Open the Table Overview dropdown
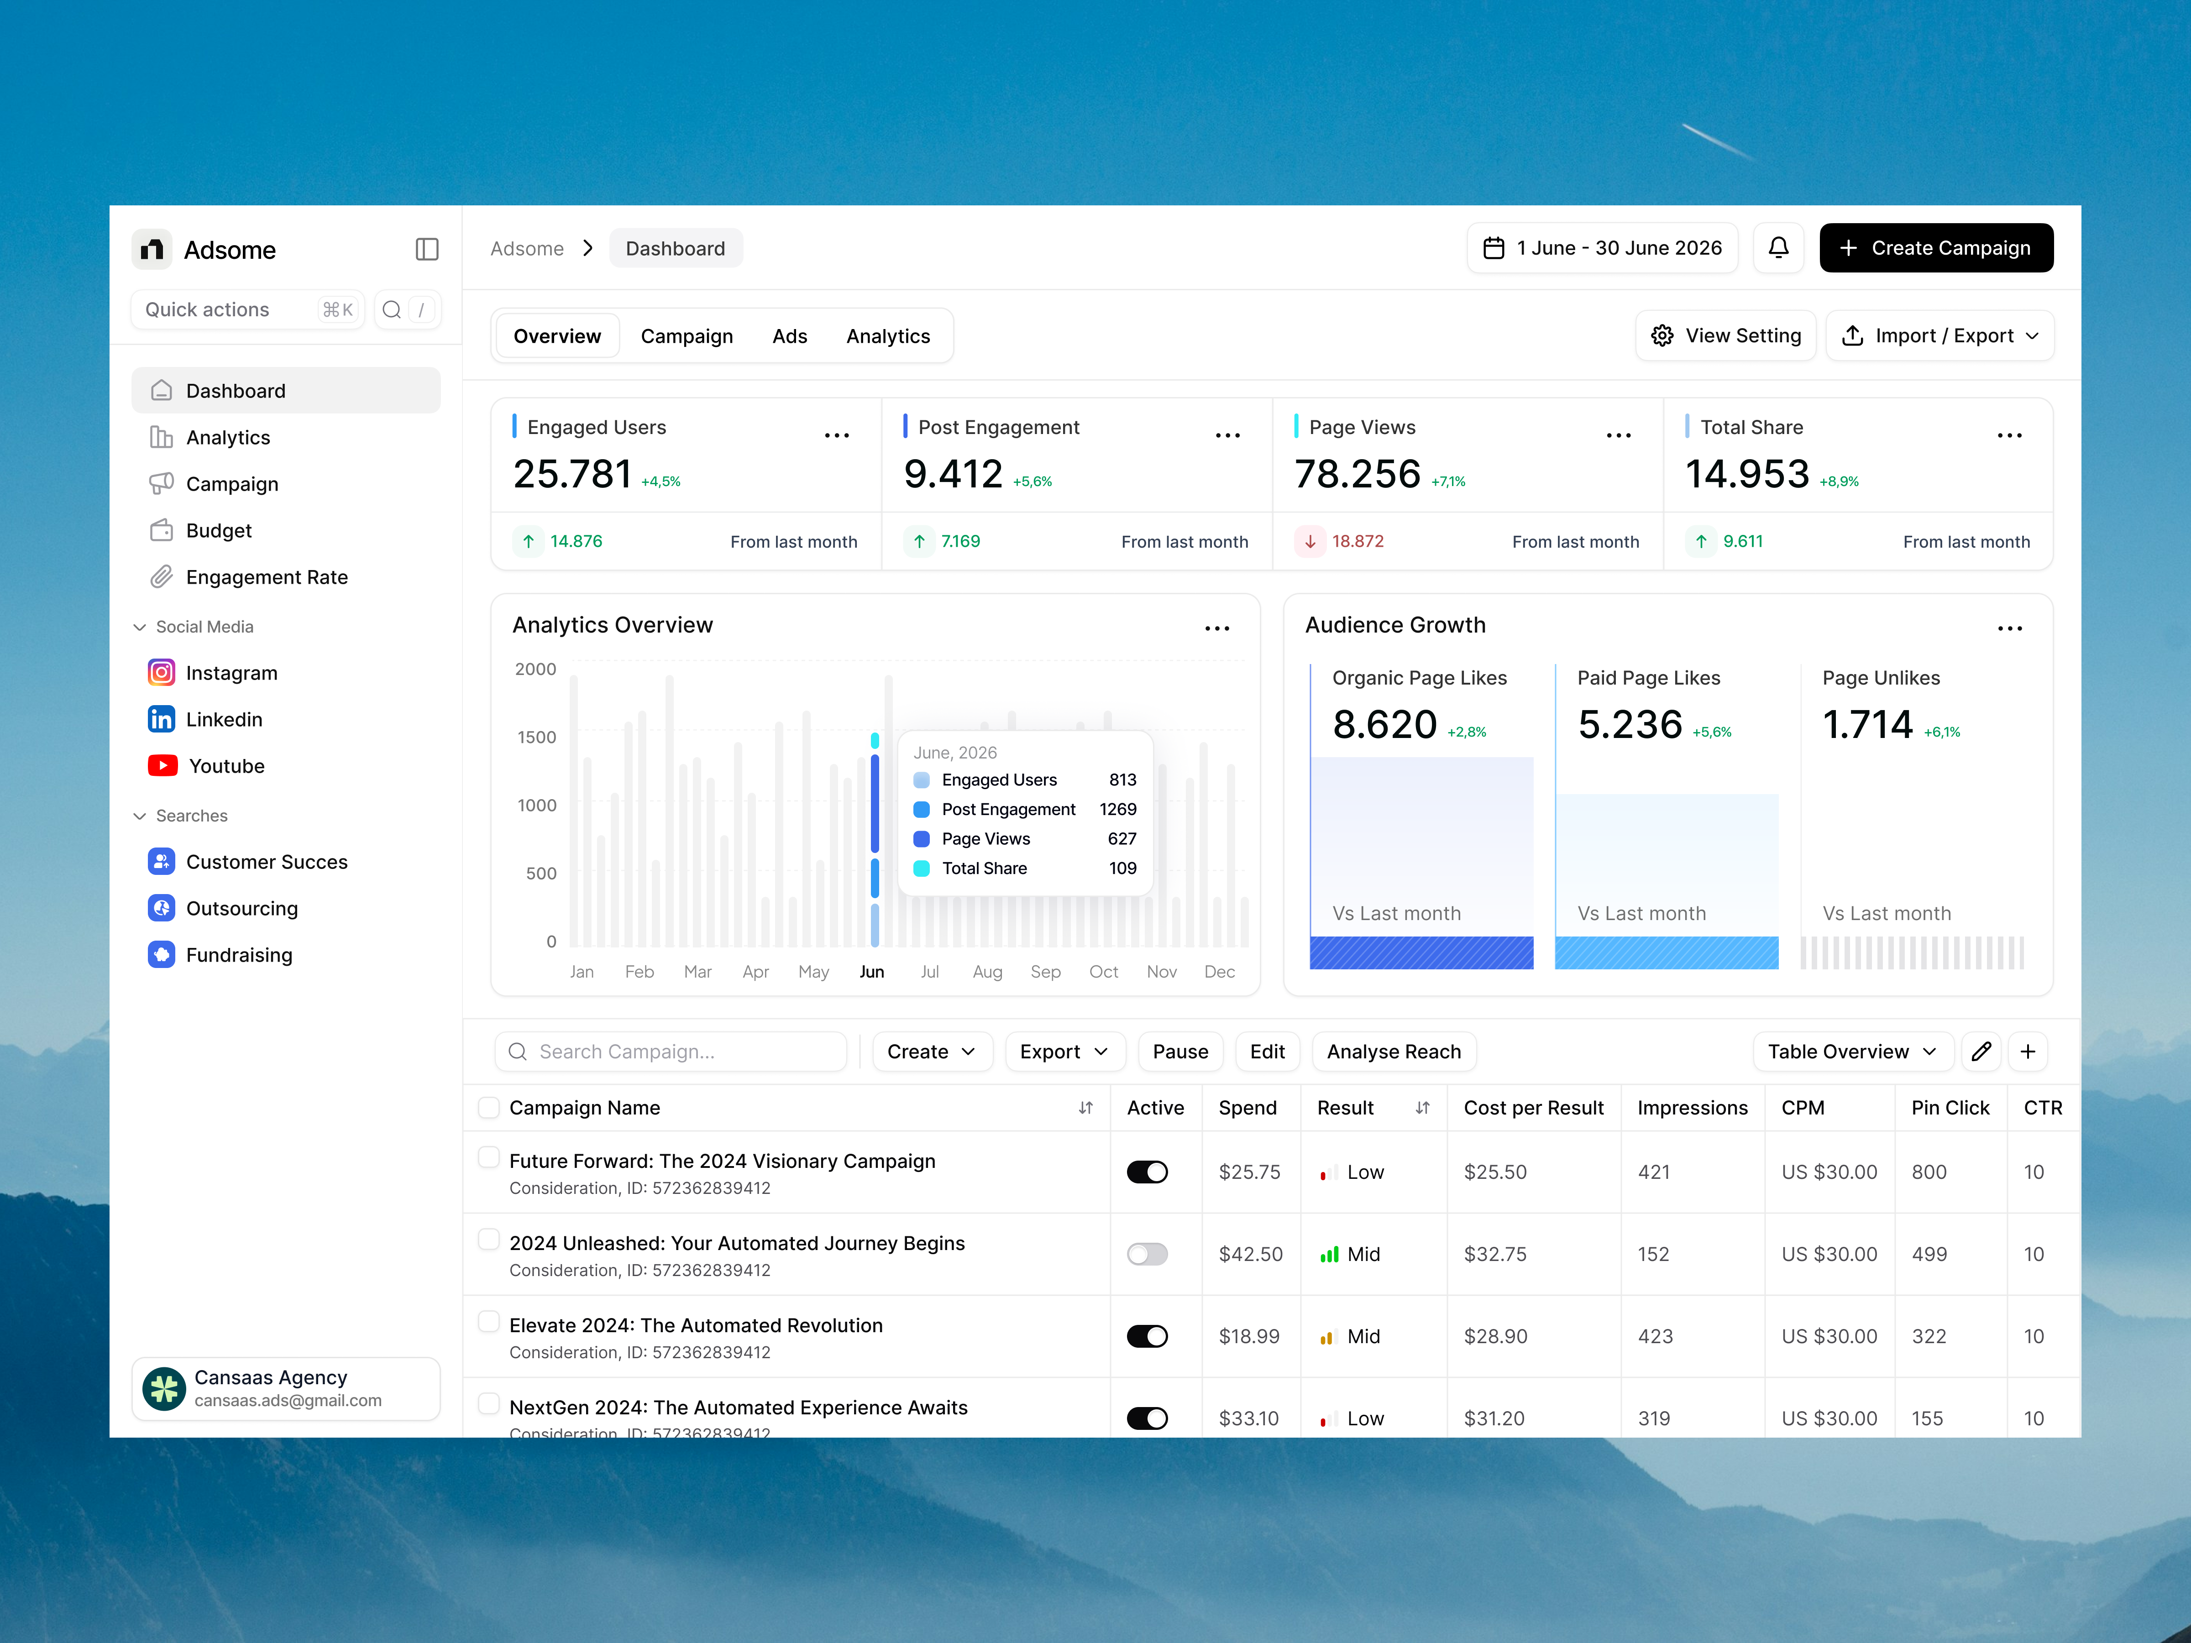2191x1643 pixels. [x=1851, y=1051]
